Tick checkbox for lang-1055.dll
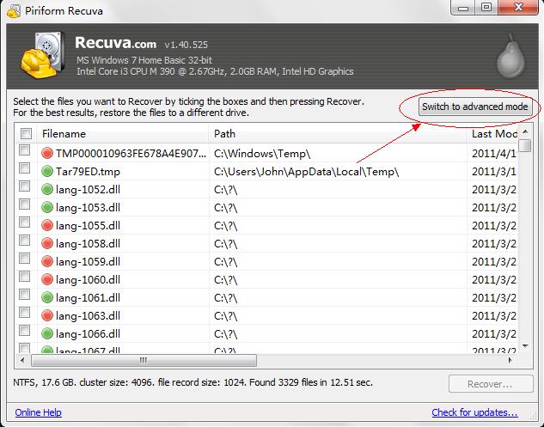The height and width of the screenshot is (427, 544). click(x=24, y=223)
